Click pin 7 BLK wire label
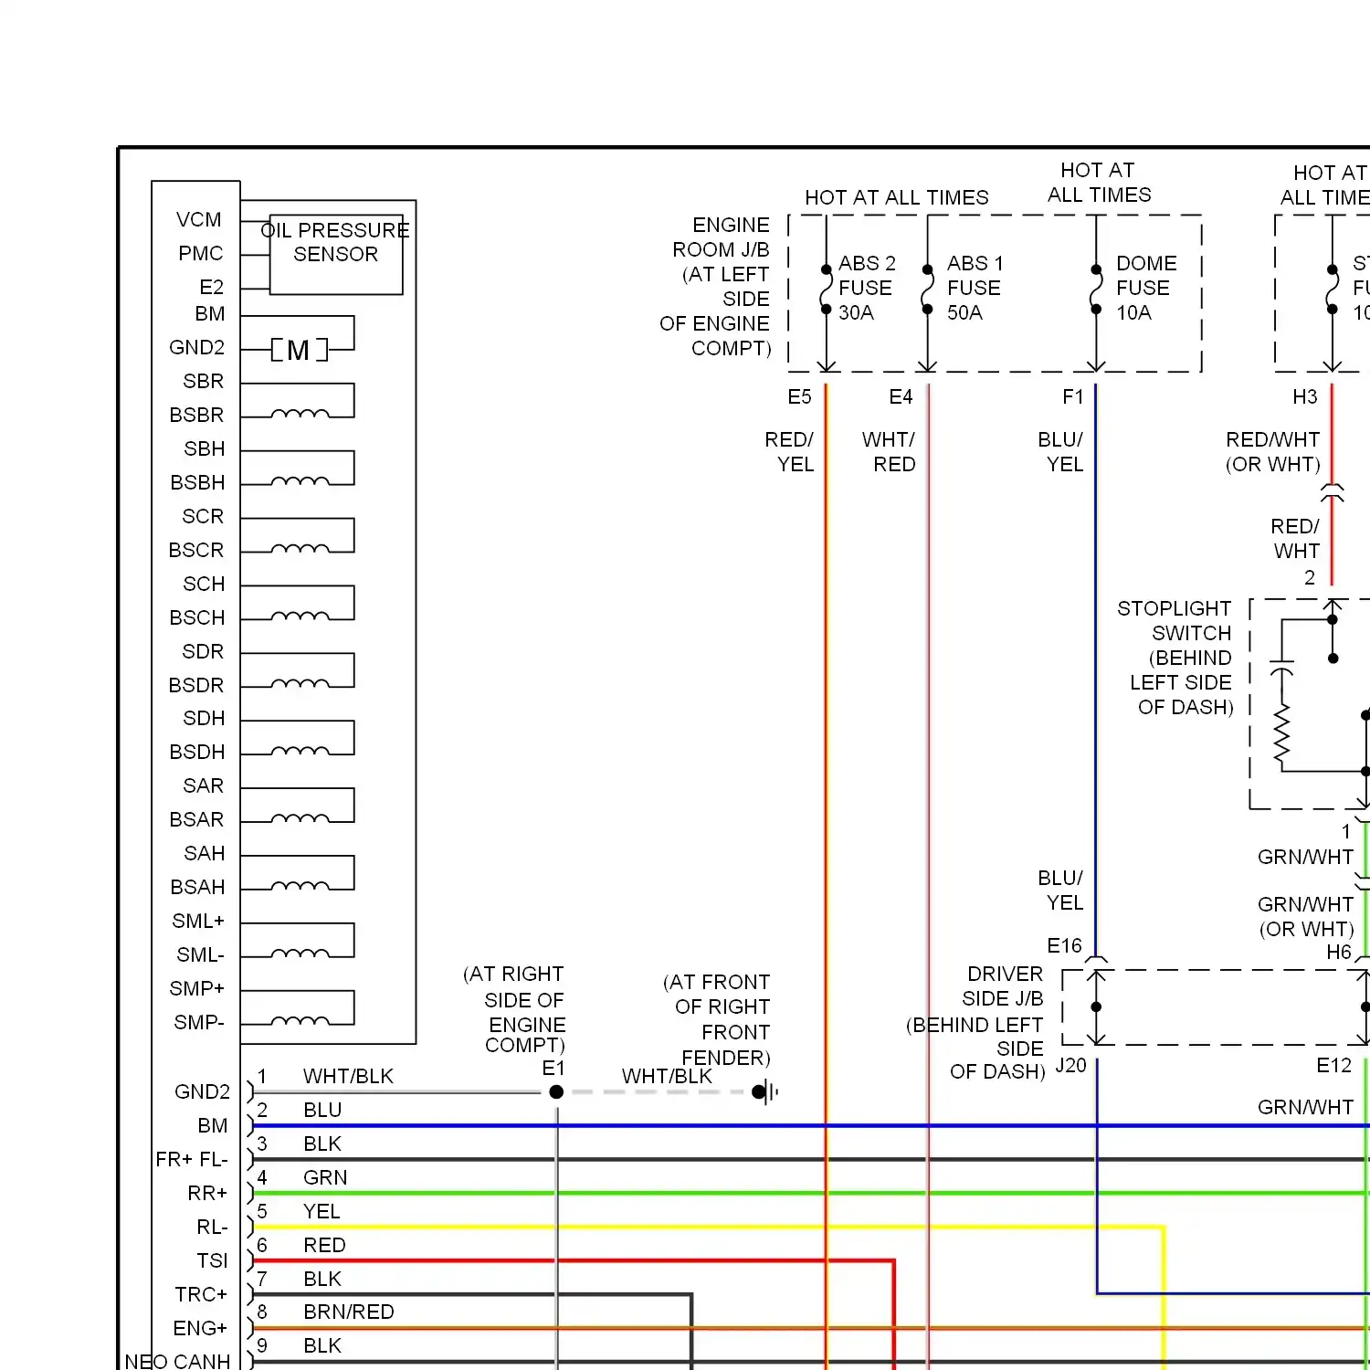 pyautogui.click(x=322, y=1280)
